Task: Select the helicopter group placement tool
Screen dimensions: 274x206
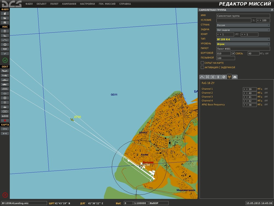Action: click(5, 75)
